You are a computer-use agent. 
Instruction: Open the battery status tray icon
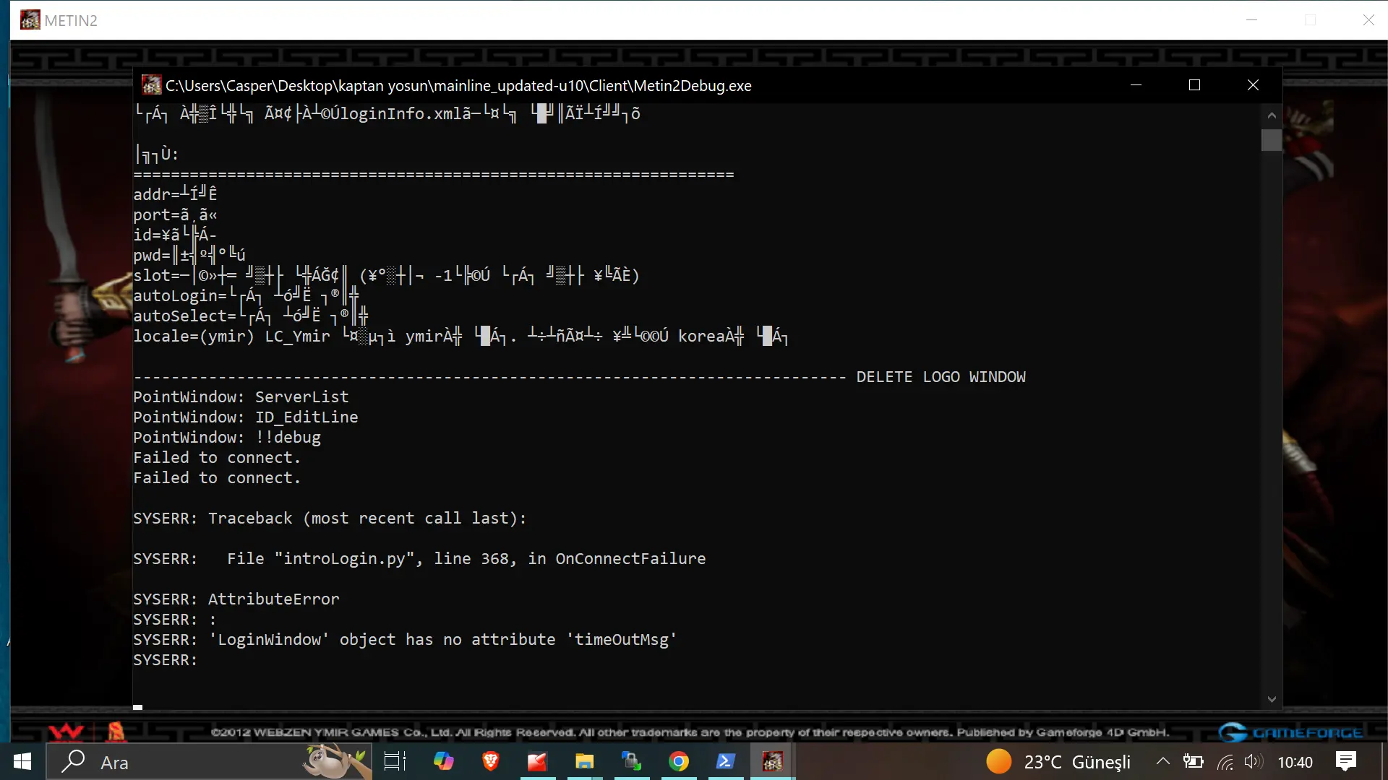[x=1193, y=761]
